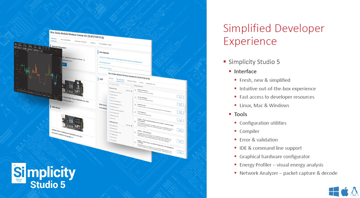Click Clear Filter icon for Resource Type
The image size is (360, 198).
pos(132,91)
